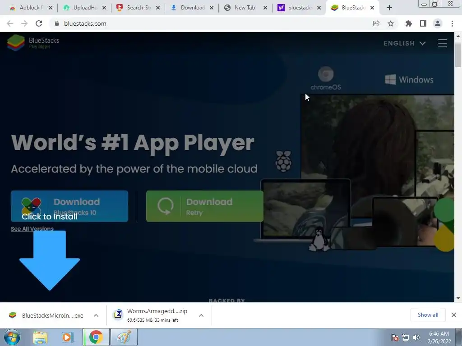Click the green Download Retry button
The image size is (462, 346).
click(x=205, y=206)
